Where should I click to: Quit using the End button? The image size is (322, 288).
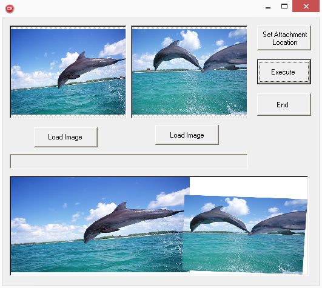[x=284, y=105]
